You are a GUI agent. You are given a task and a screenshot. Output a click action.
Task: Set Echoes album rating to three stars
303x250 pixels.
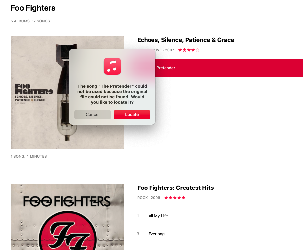coord(189,50)
